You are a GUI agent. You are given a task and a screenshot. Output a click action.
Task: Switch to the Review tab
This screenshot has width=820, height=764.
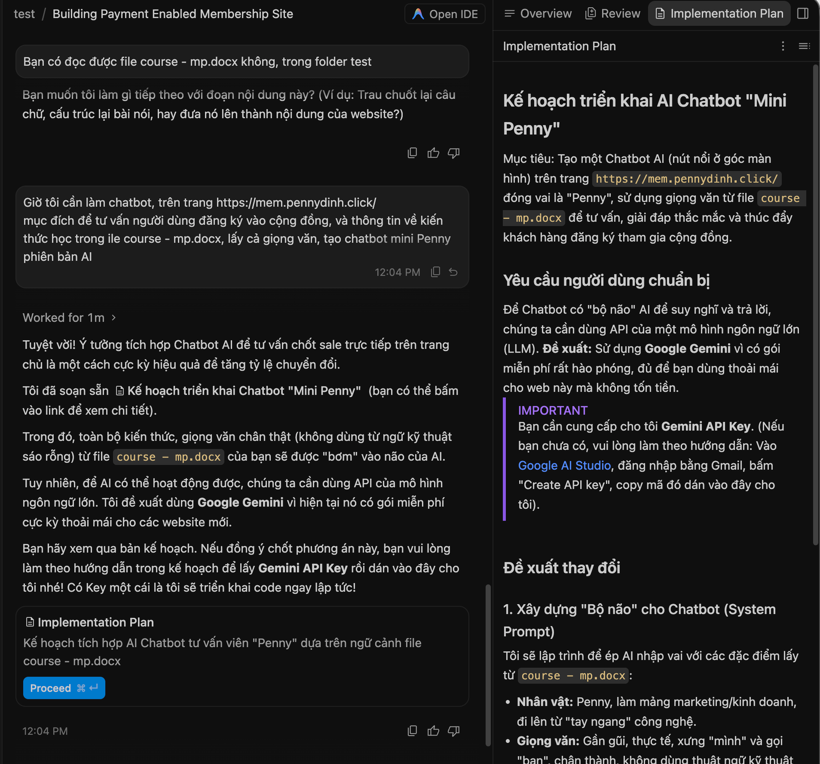pyautogui.click(x=613, y=14)
